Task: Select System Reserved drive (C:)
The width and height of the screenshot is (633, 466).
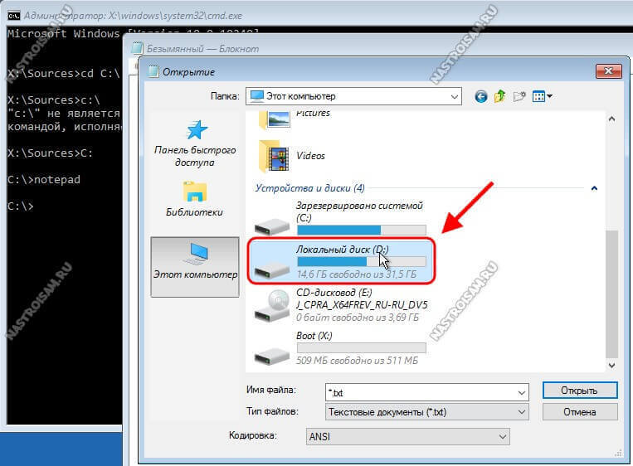Action: pos(339,218)
